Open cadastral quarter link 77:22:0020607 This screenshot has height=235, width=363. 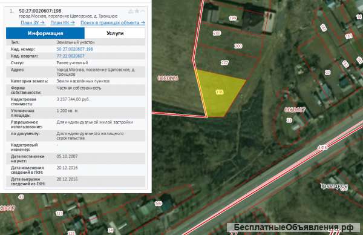70,56
